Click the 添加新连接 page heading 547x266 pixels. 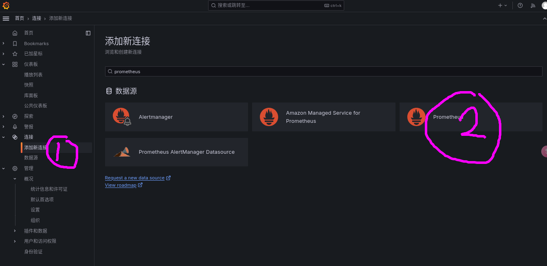pyautogui.click(x=127, y=41)
